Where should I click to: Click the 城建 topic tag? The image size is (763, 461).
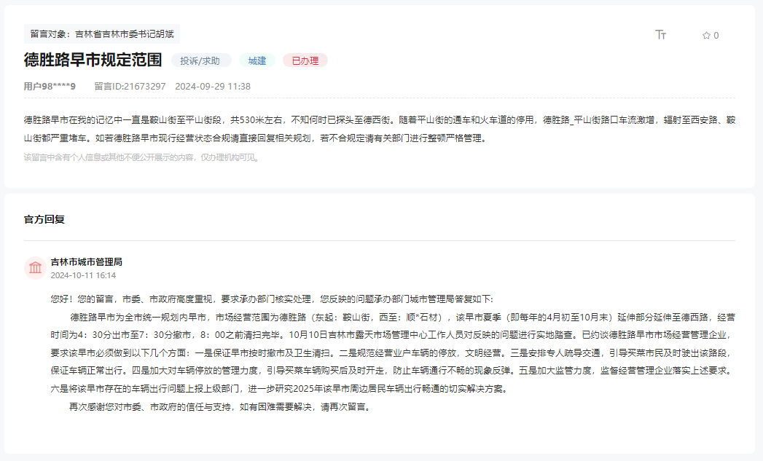point(256,60)
